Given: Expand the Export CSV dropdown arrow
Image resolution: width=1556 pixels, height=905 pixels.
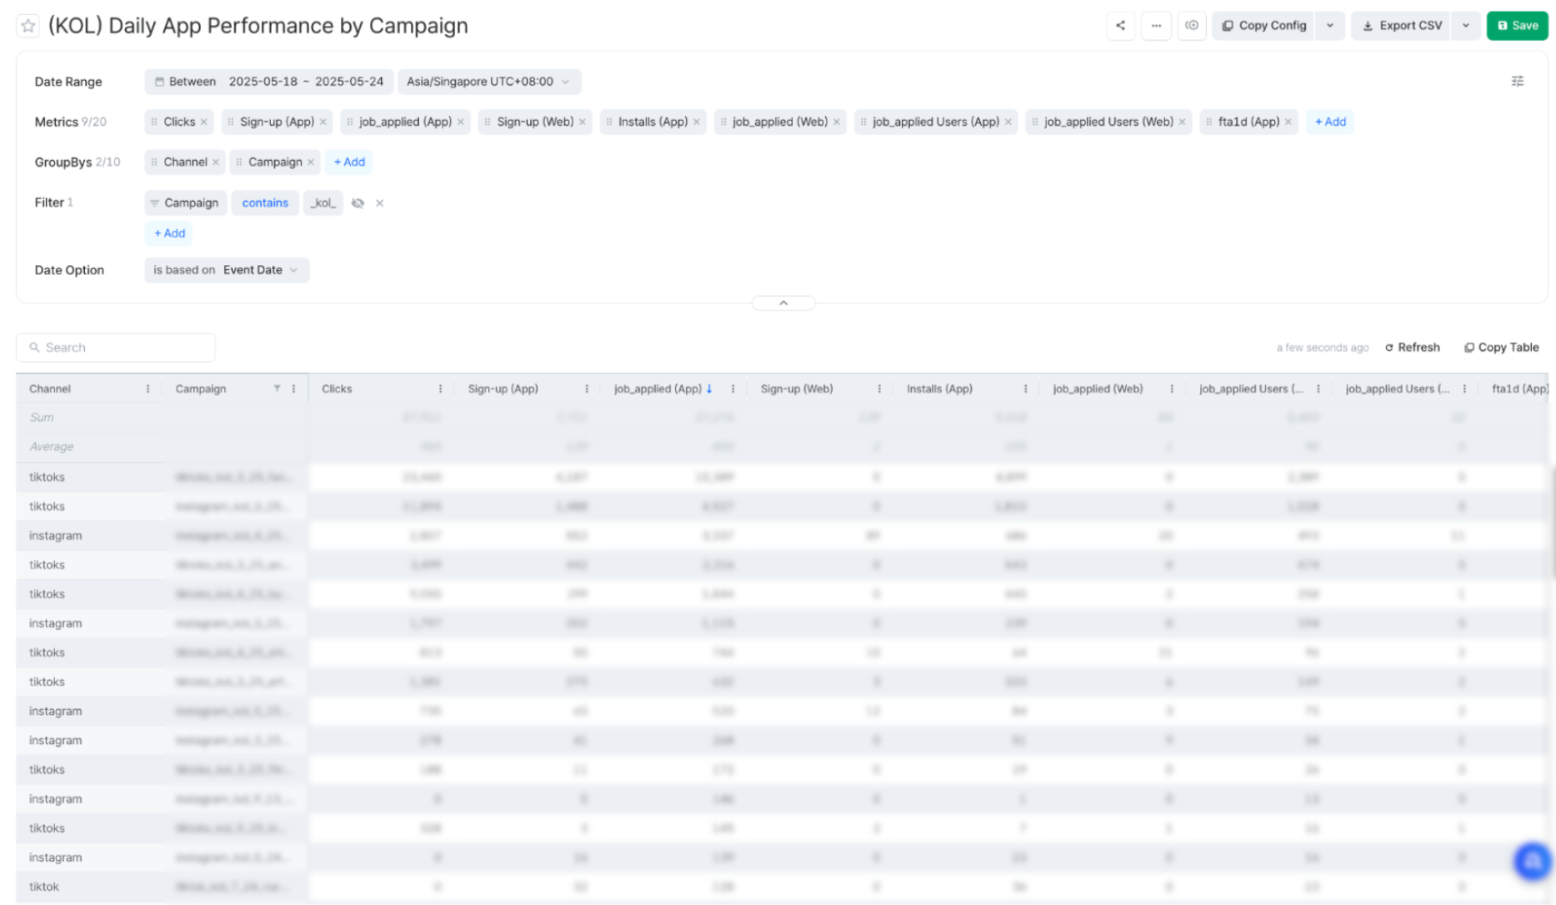Looking at the screenshot, I should tap(1465, 26).
